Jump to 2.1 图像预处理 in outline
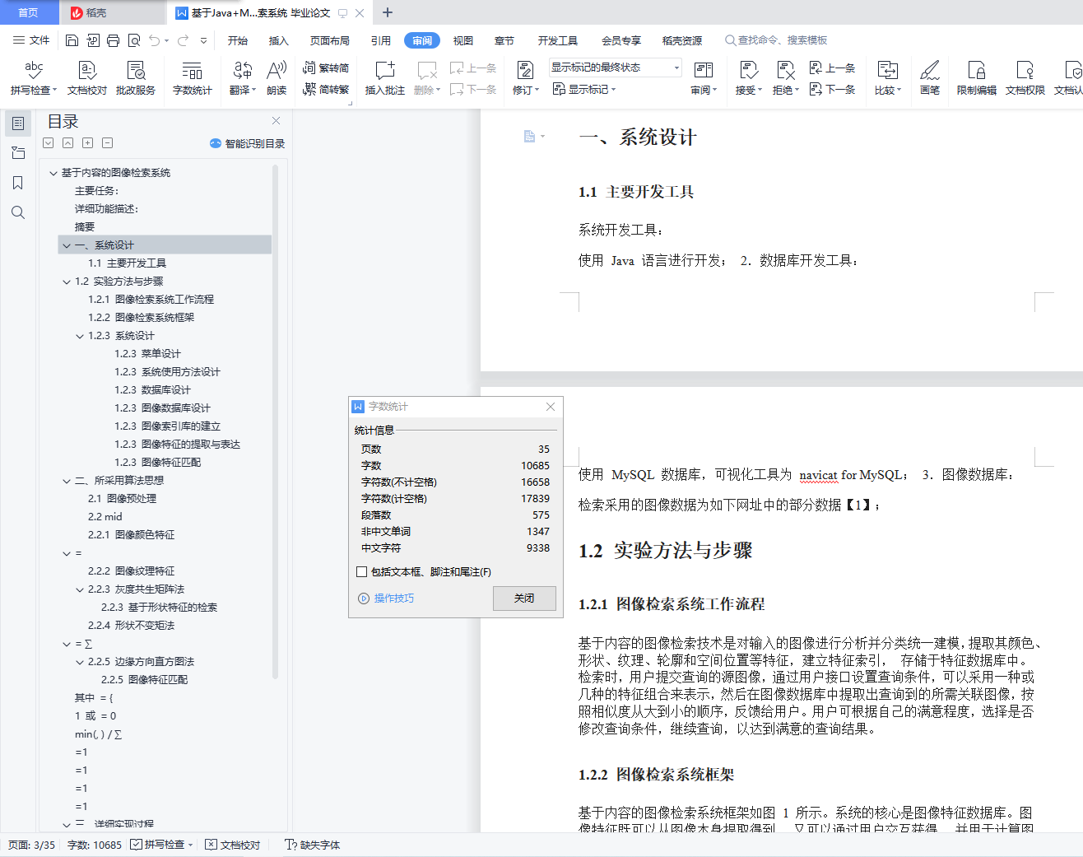 click(122, 499)
